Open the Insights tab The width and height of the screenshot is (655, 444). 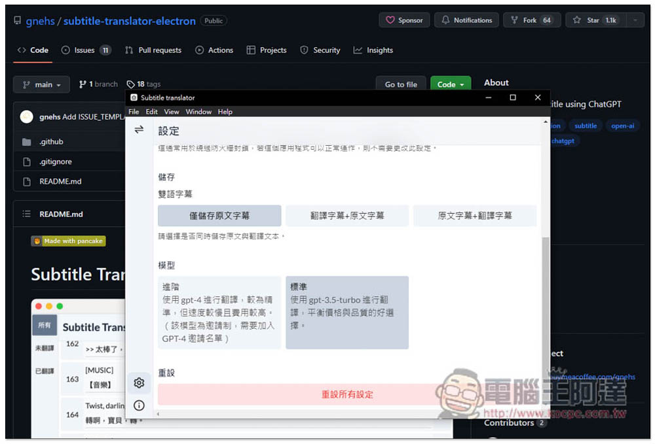(x=373, y=50)
